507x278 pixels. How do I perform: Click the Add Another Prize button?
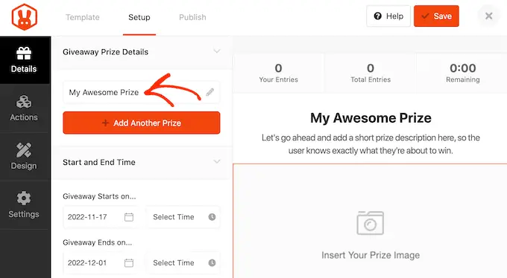pos(142,123)
